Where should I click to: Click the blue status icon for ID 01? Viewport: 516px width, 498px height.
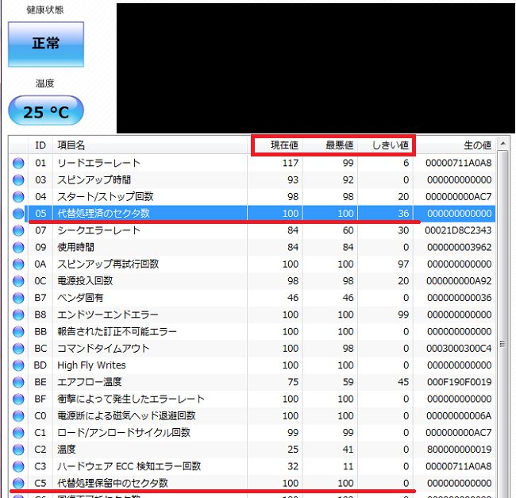[18, 163]
